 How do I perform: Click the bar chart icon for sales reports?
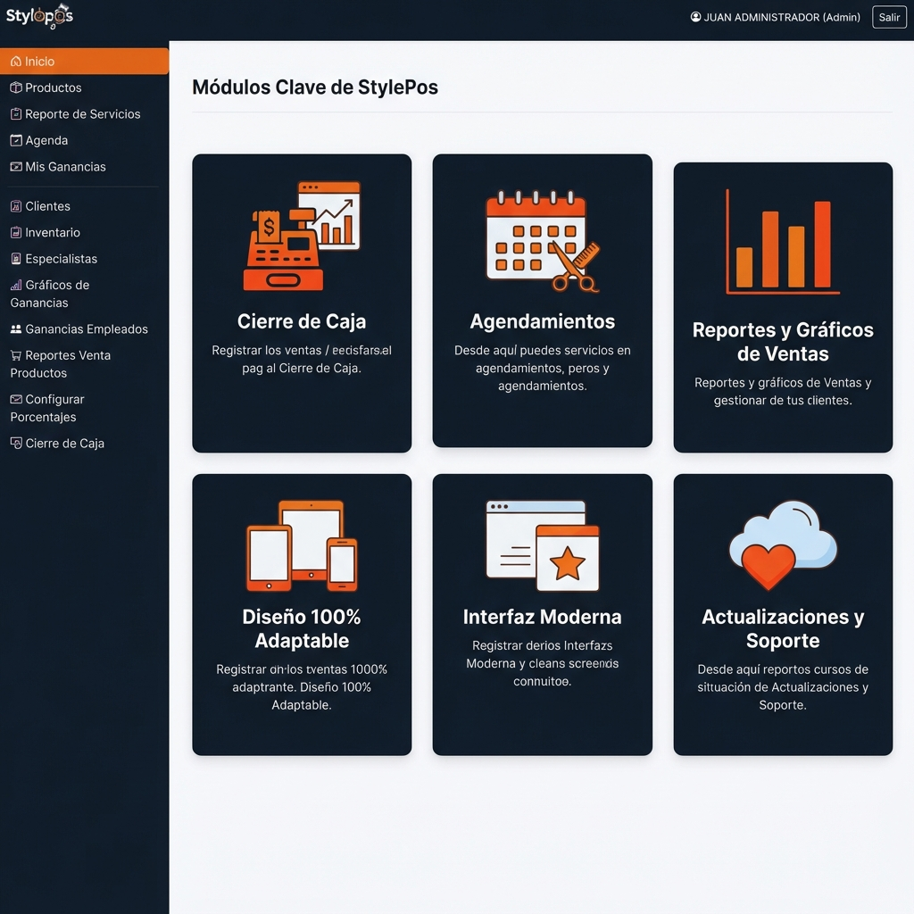pos(782,242)
